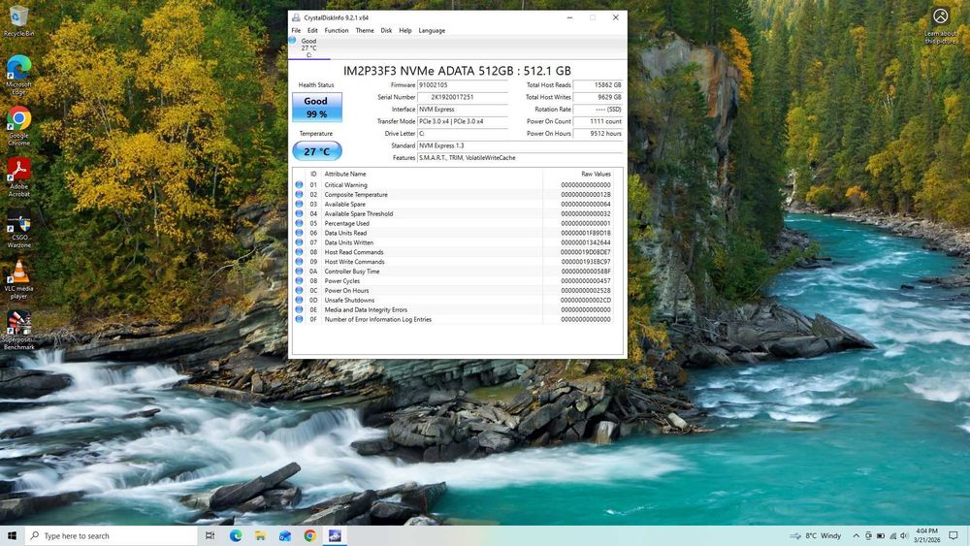Image resolution: width=970 pixels, height=546 pixels.
Task: Select the Composite Temperature row
Action: (455, 194)
